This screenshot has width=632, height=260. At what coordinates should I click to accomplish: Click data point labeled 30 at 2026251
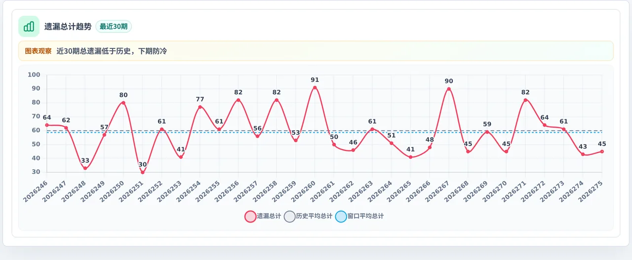pyautogui.click(x=143, y=172)
